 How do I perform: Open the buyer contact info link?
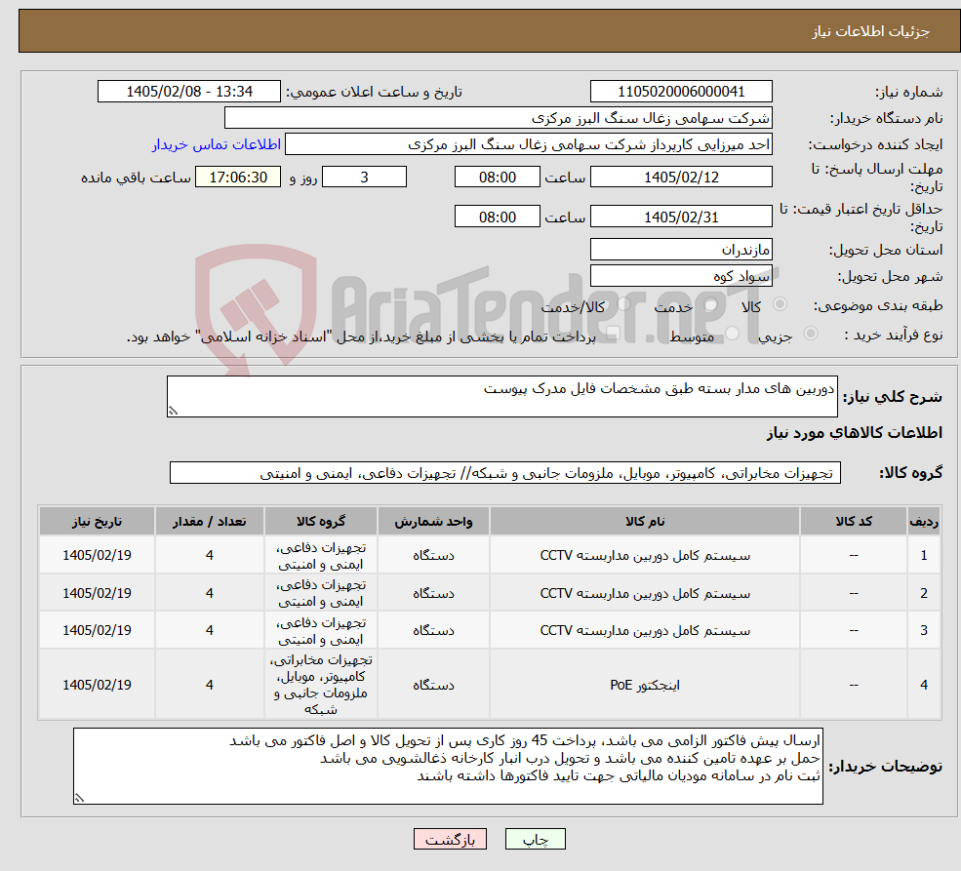tap(217, 144)
